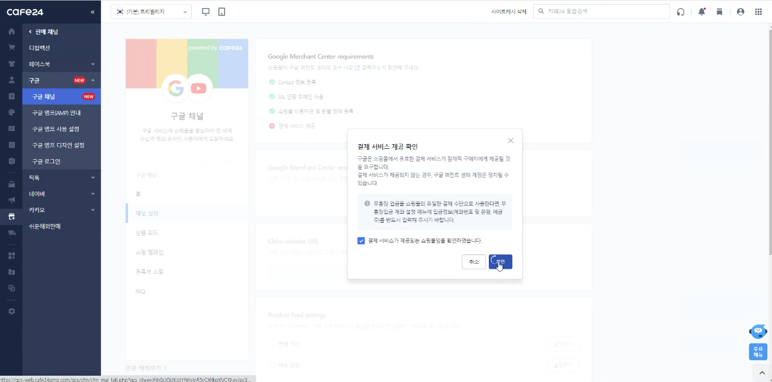Image resolution: width=772 pixels, height=382 pixels.
Task: Click 사이트캐시 삭제 link
Action: 509,11
